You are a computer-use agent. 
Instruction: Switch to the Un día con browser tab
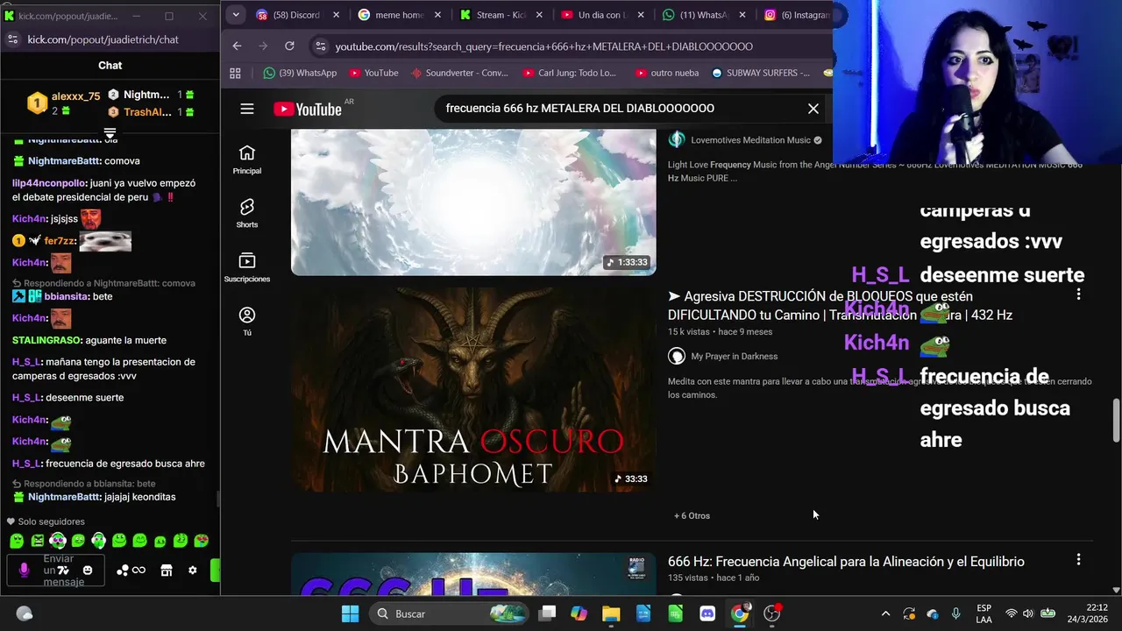(603, 15)
